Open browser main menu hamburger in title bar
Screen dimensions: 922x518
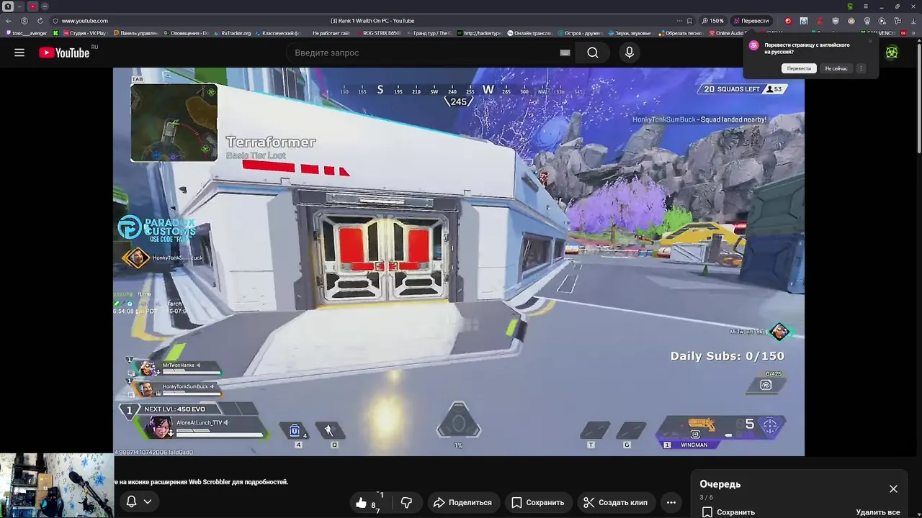click(x=867, y=6)
